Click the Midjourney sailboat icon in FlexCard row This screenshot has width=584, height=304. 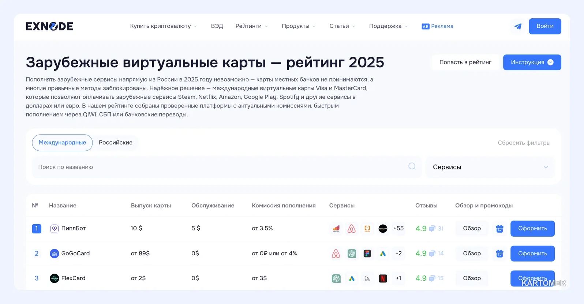367,278
